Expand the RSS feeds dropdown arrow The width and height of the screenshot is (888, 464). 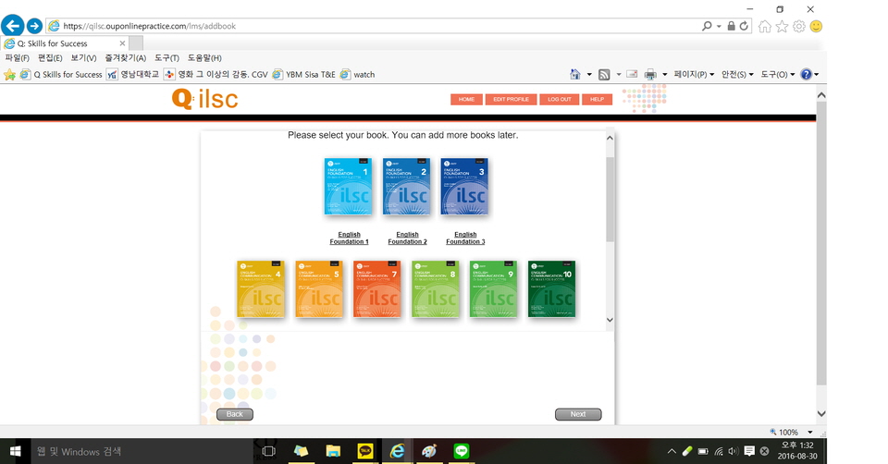click(619, 74)
